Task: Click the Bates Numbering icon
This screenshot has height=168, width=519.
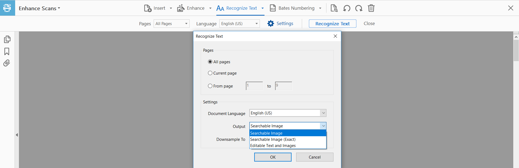Action: tap(273, 8)
